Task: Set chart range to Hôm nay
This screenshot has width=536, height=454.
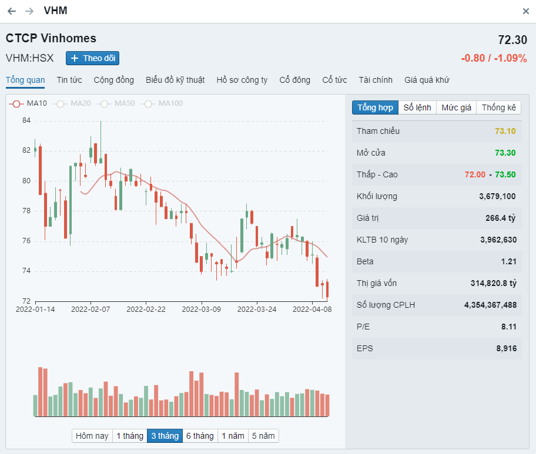Action: (x=92, y=436)
